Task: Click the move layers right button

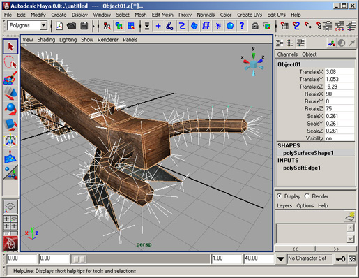Action: 336,249
